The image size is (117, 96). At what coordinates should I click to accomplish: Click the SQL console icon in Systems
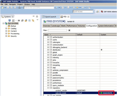(x=19, y=20)
